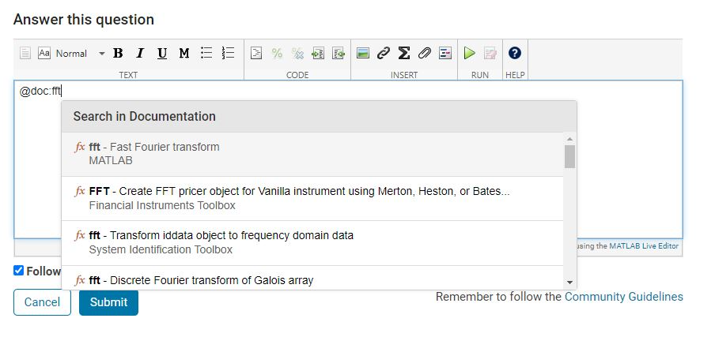
Task: Apply italic formatting
Action: click(140, 54)
